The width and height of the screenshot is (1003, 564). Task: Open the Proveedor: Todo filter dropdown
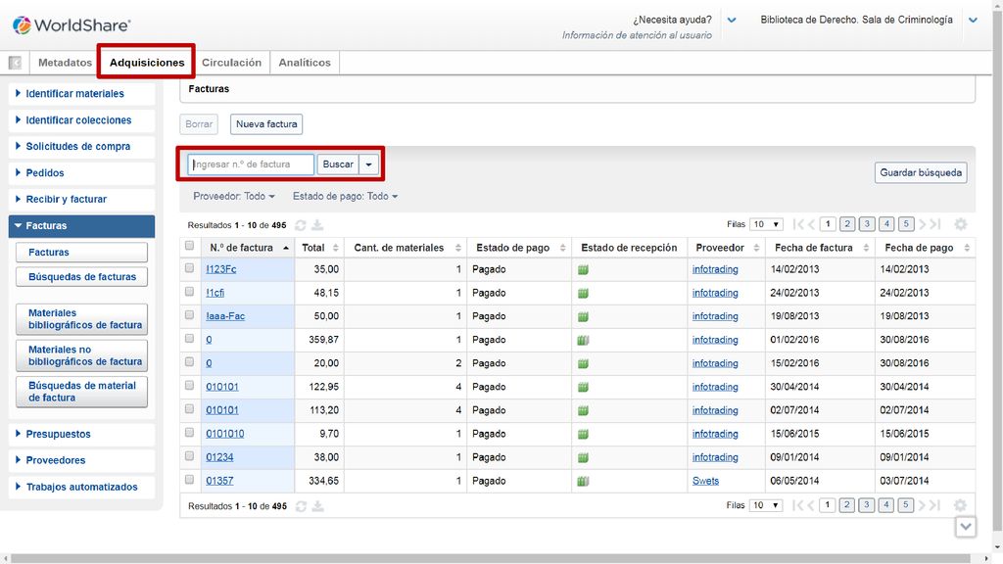tap(234, 196)
